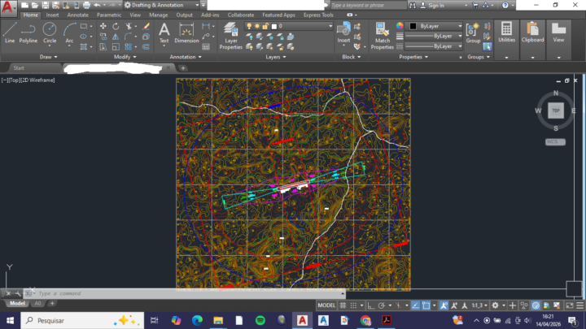
Task: Switch to the Annotate ribbon tab
Action: click(78, 15)
